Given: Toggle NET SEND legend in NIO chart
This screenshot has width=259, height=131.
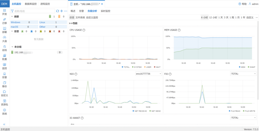Looking at the screenshot, I should tap(155, 111).
